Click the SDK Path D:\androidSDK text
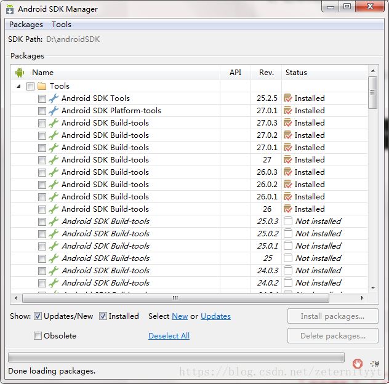Viewport: 389px width, 384px height. point(73,39)
